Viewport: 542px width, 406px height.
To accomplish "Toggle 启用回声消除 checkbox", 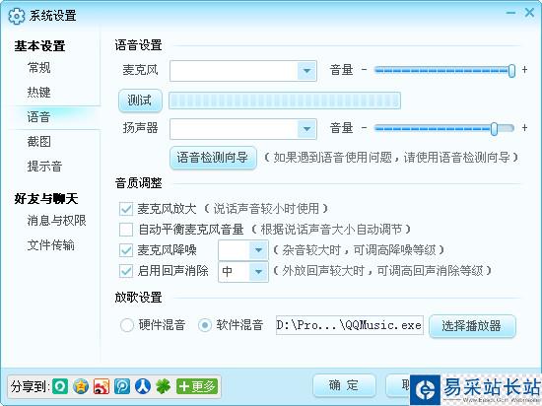I will click(x=126, y=271).
